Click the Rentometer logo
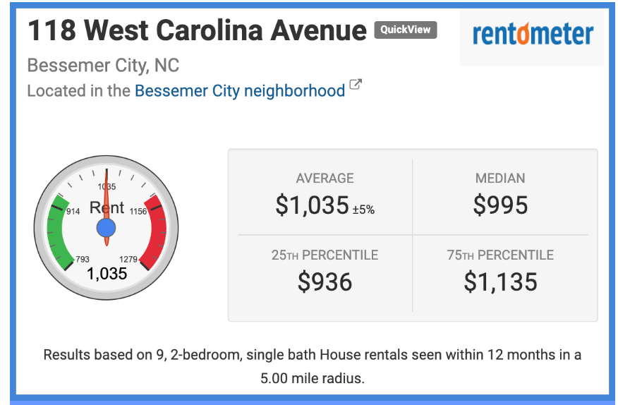The width and height of the screenshot is (618, 405). (x=533, y=35)
